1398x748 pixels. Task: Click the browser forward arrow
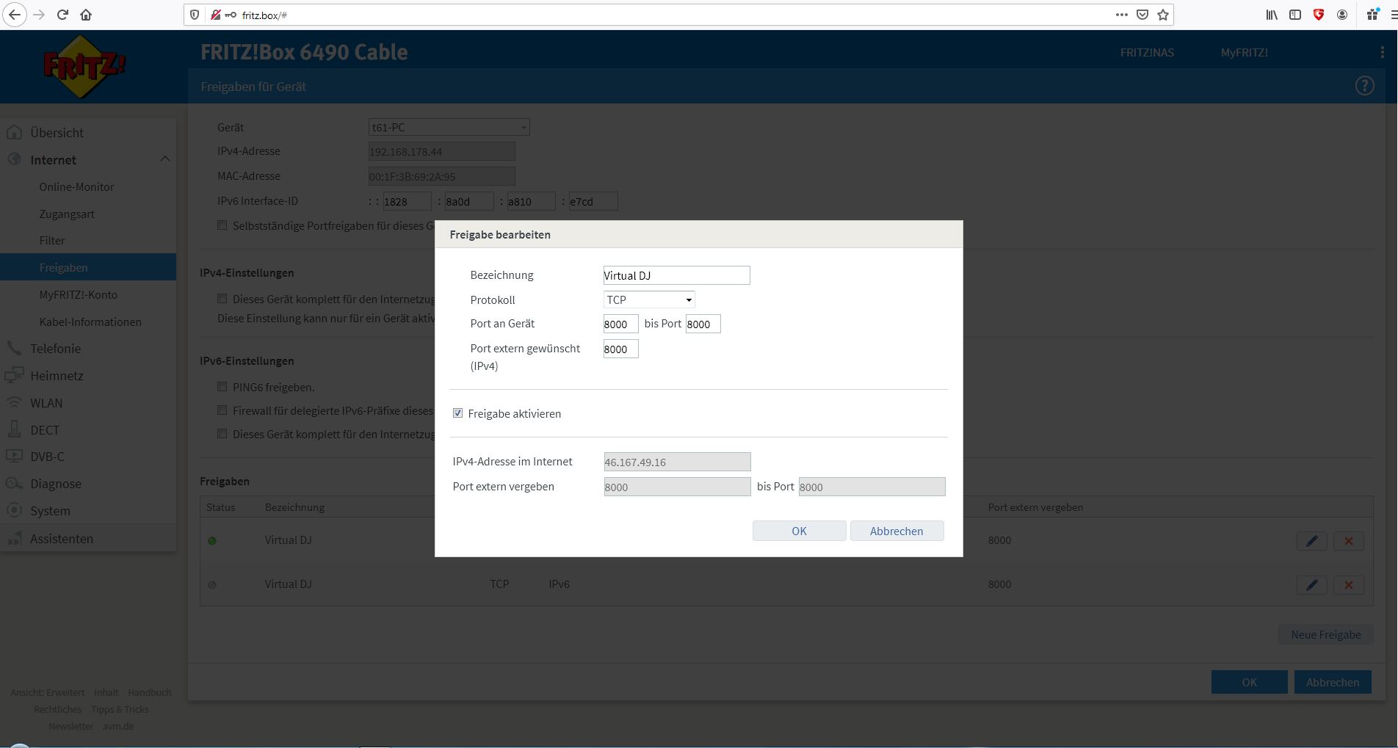coord(39,15)
